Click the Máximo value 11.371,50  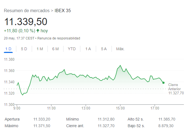click(x=42, y=126)
